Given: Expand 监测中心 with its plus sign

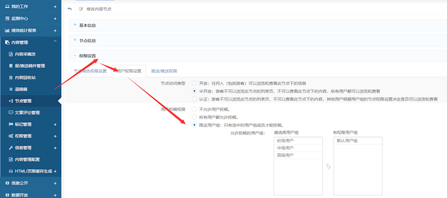Looking at the screenshot, I should [55, 19].
